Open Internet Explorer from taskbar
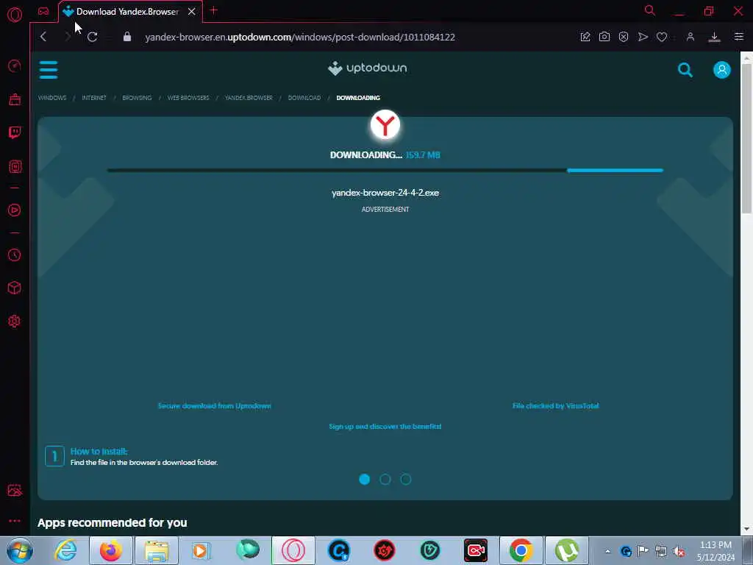 pos(65,550)
